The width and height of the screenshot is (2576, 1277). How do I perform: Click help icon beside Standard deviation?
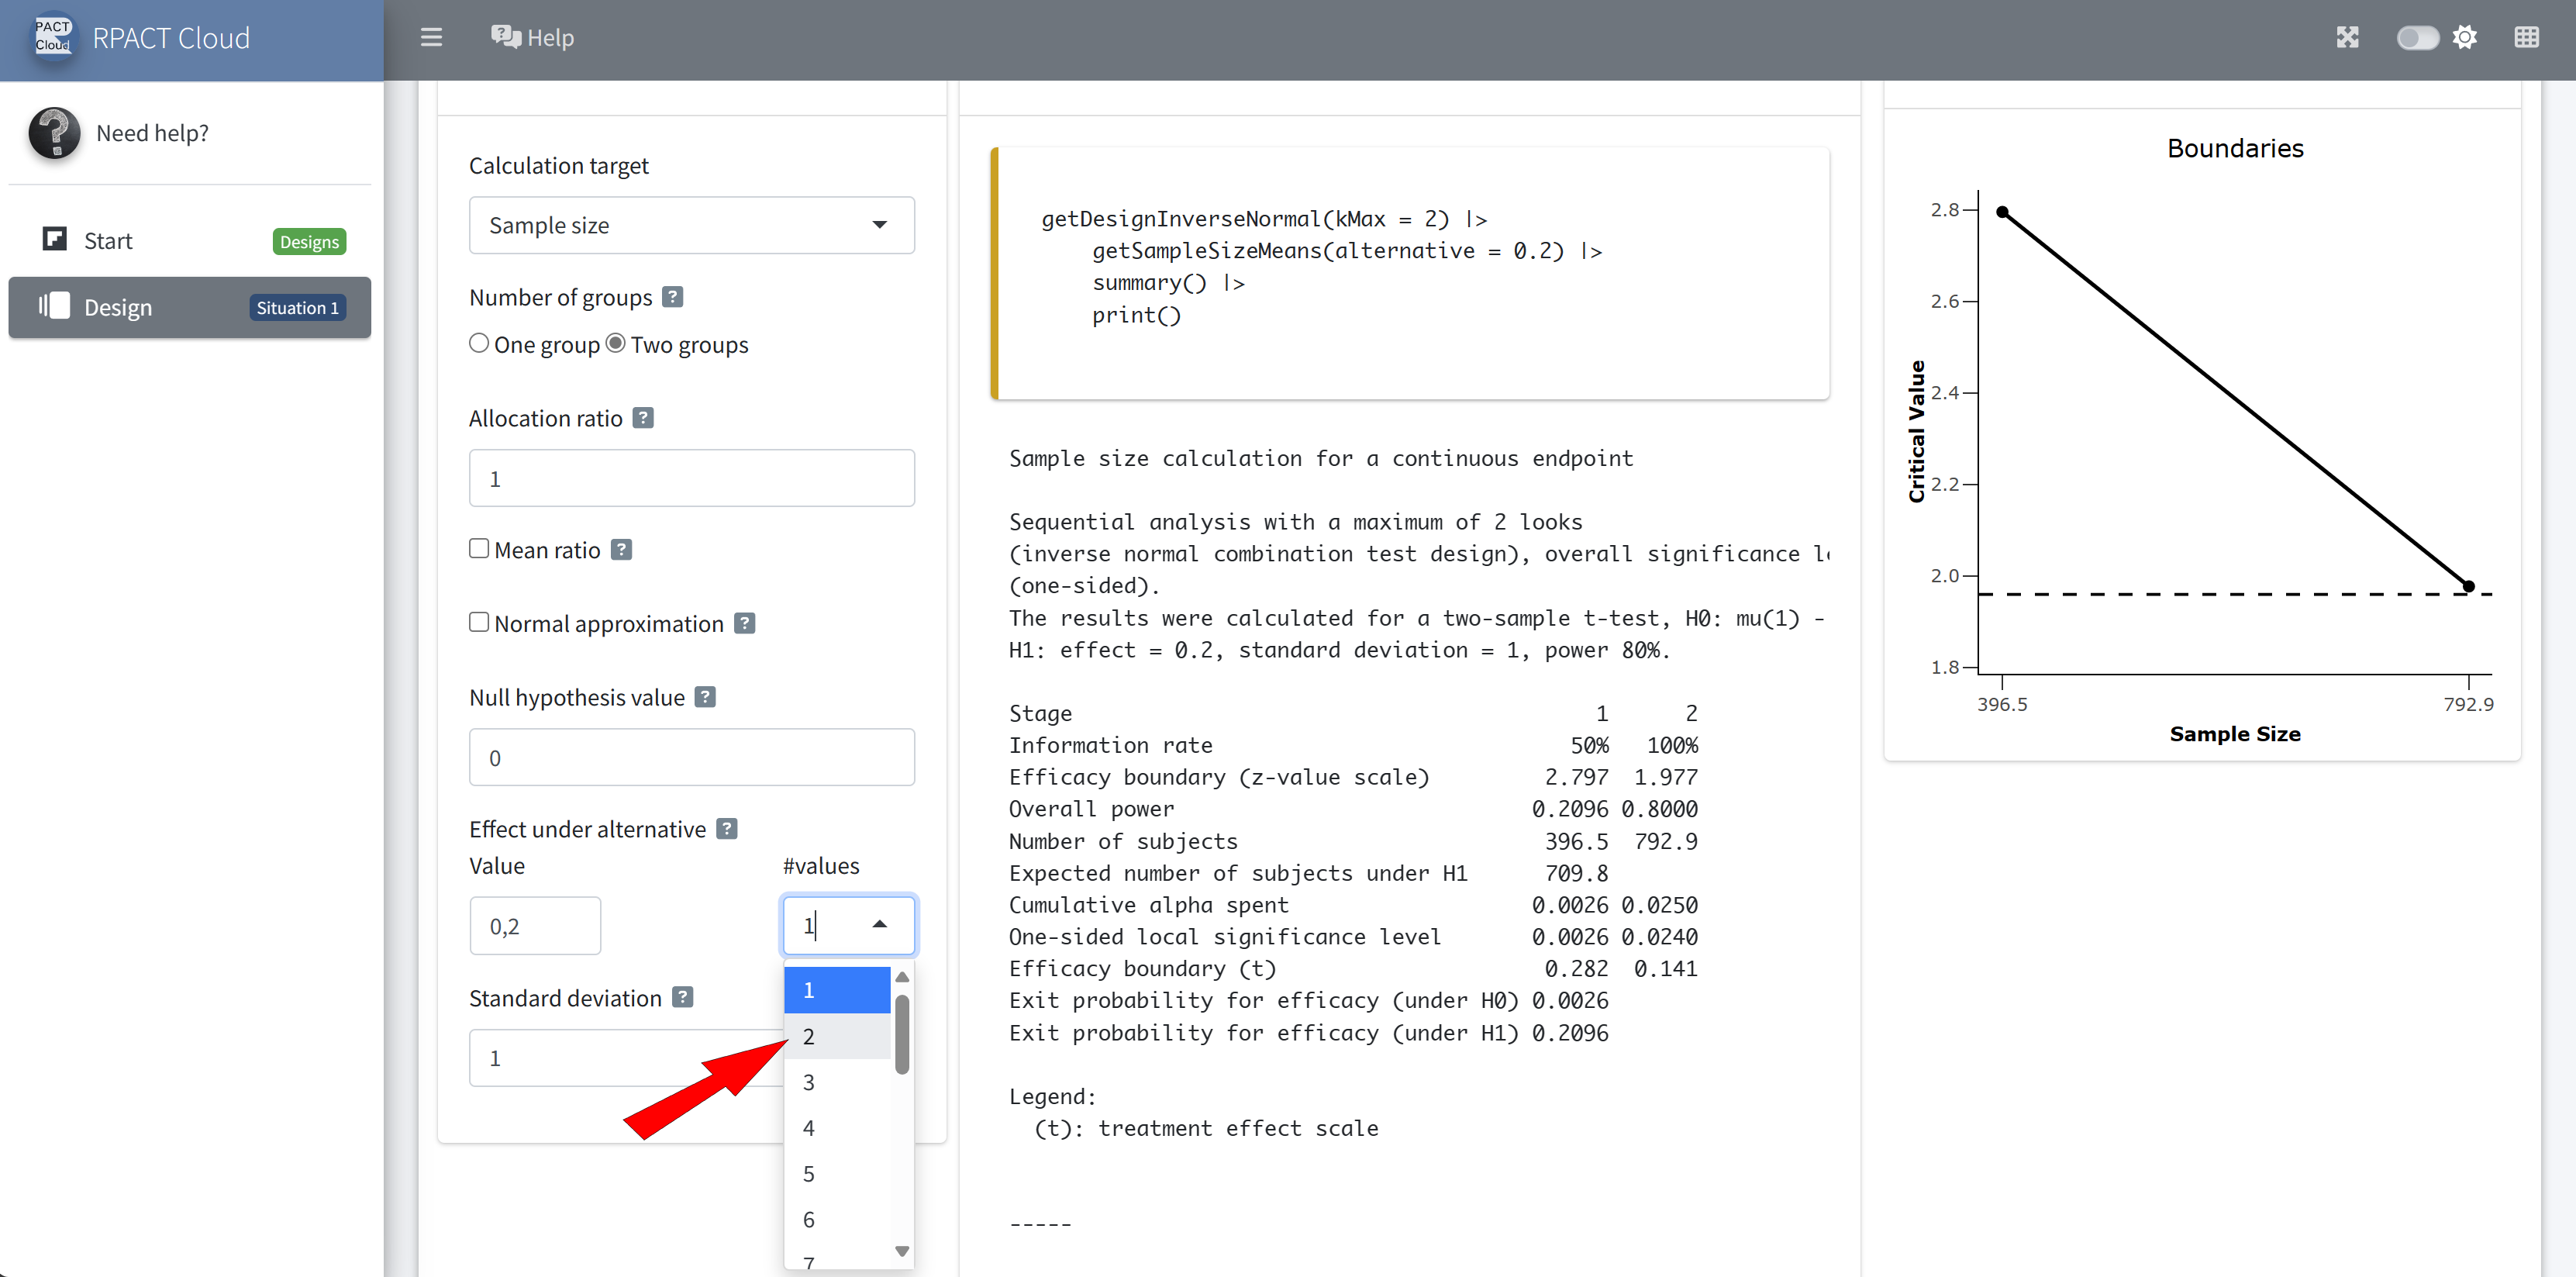coord(682,997)
